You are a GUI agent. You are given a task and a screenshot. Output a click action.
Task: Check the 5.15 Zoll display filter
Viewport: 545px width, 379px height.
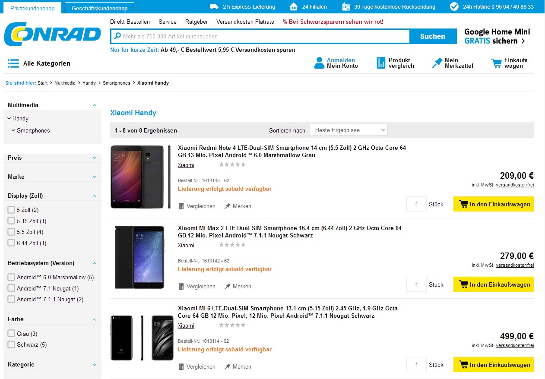pyautogui.click(x=11, y=221)
